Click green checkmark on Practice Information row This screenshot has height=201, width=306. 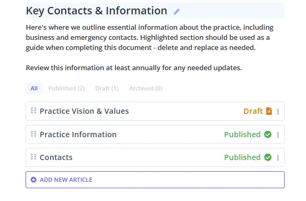coord(268,135)
